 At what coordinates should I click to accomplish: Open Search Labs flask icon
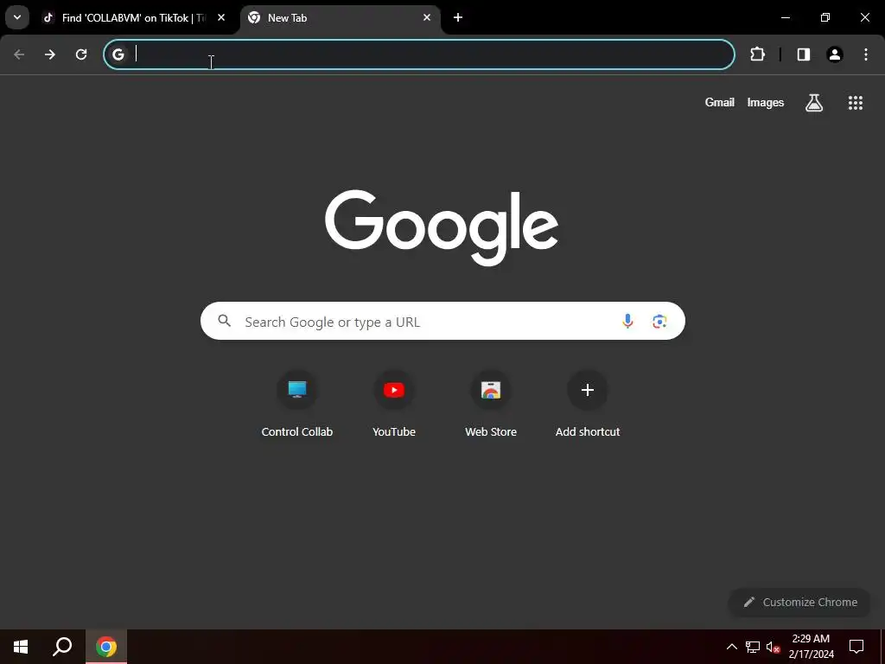[814, 103]
